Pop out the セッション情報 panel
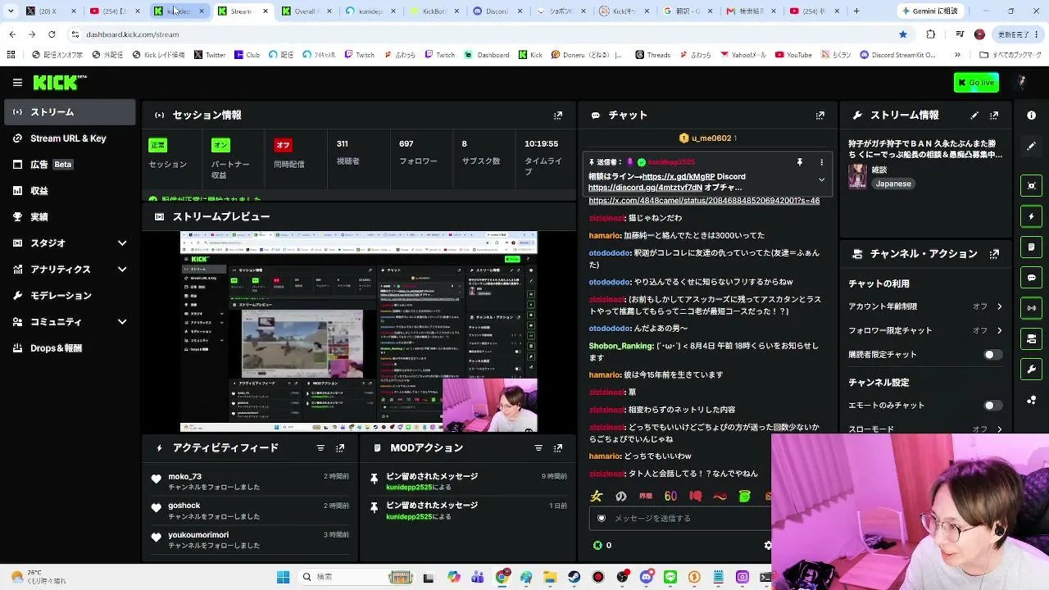This screenshot has height=590, width=1049. click(558, 116)
